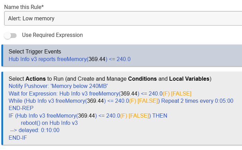Select the Notify Pushover action line
Screen dimensions: 242x150
[x=58, y=86]
